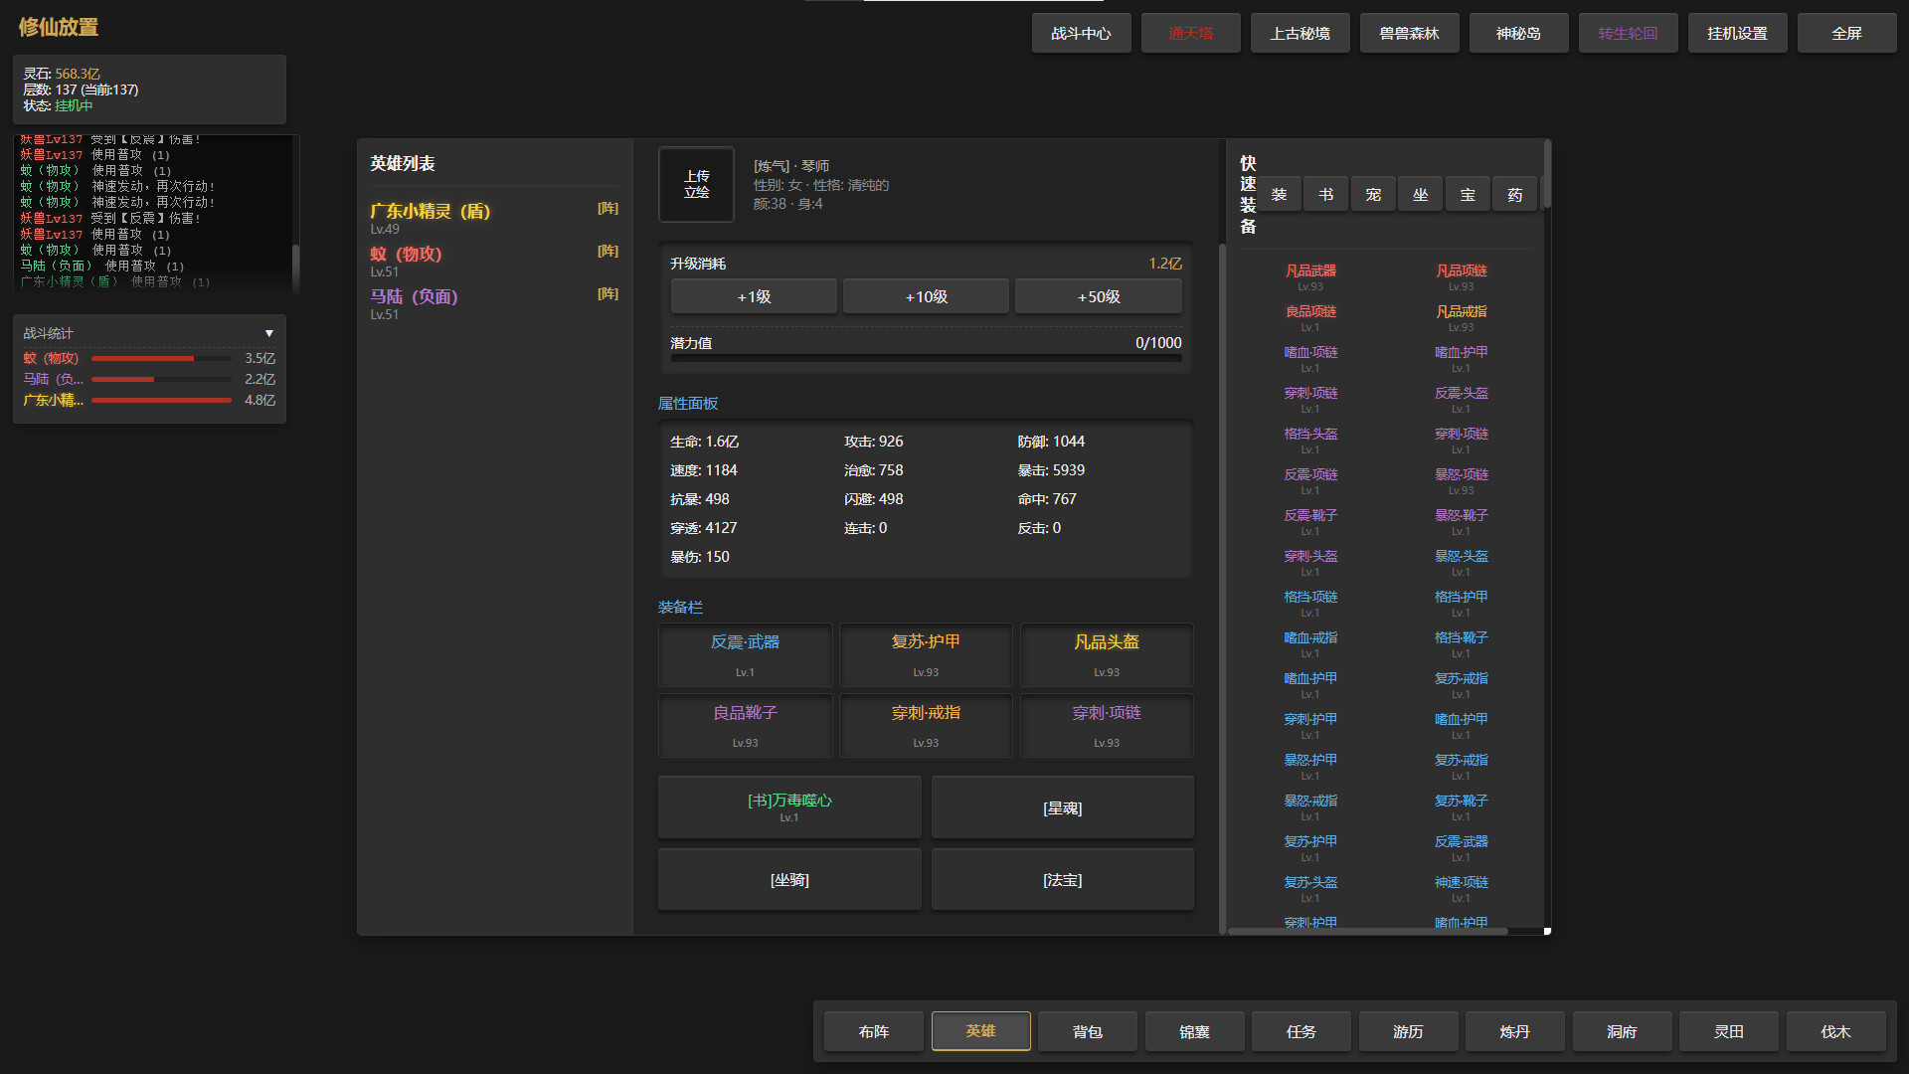
Task: Select the 装 equipment filter icon
Action: click(1279, 193)
